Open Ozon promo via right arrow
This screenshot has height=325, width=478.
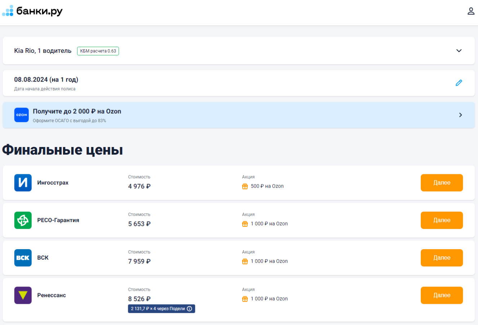coord(460,115)
